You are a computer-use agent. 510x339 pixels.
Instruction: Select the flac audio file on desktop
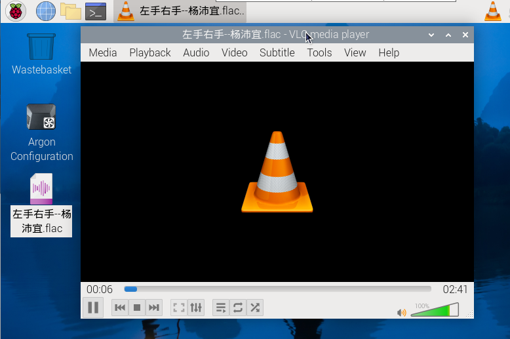[x=41, y=205]
